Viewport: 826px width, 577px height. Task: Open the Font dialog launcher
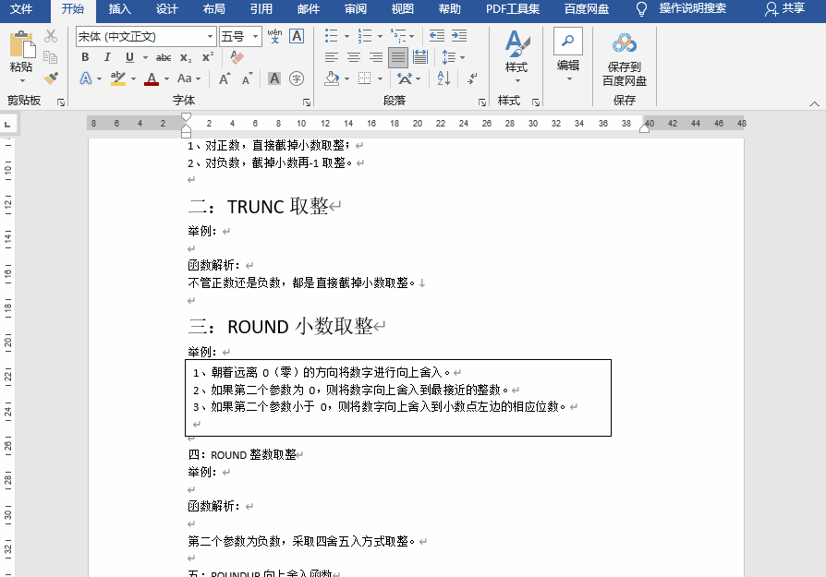[x=307, y=102]
